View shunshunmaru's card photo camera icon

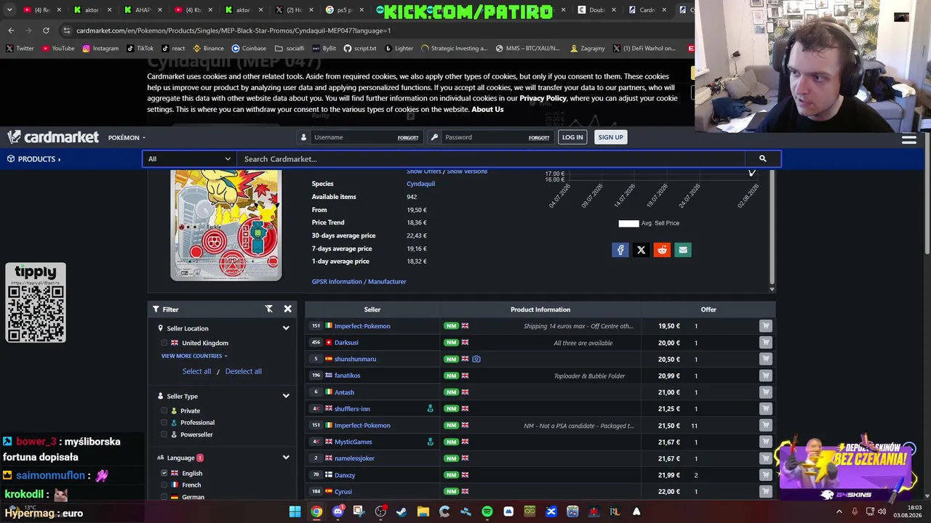click(x=476, y=359)
